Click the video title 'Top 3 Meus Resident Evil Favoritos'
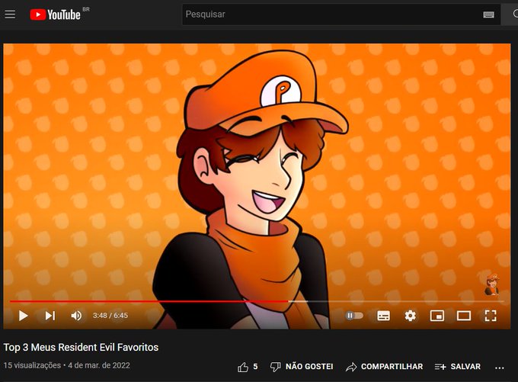The image size is (518, 382). click(x=81, y=347)
